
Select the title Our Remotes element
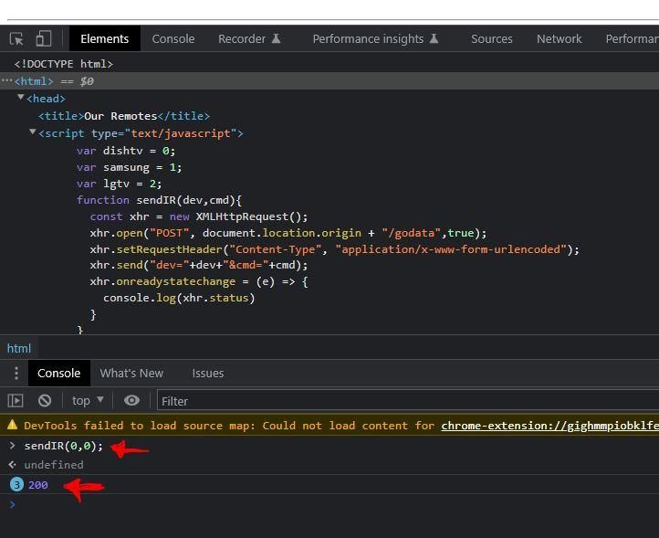(x=124, y=116)
